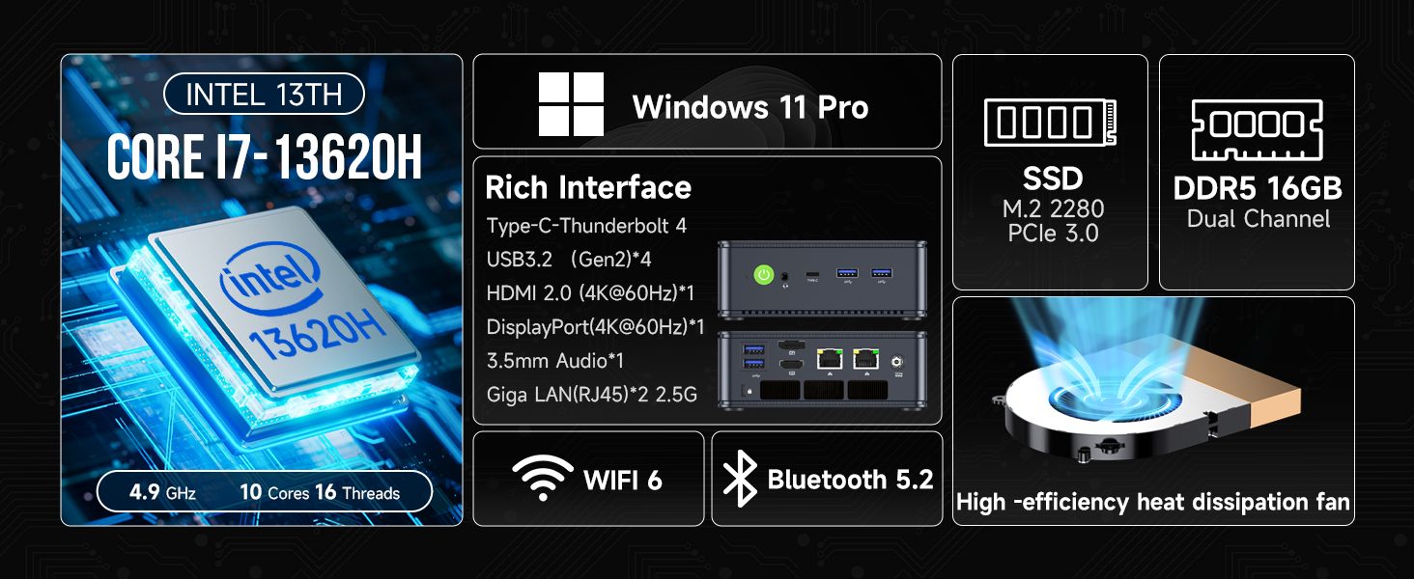The height and width of the screenshot is (579, 1414).
Task: Select the Windows 11 Pro text
Action: (x=749, y=107)
